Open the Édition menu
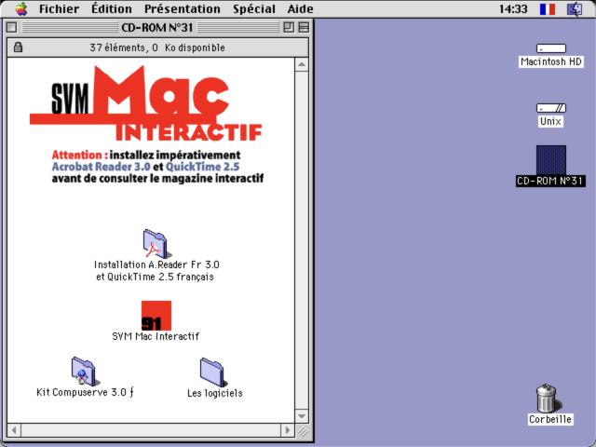Image resolution: width=596 pixels, height=447 pixels. (x=112, y=8)
